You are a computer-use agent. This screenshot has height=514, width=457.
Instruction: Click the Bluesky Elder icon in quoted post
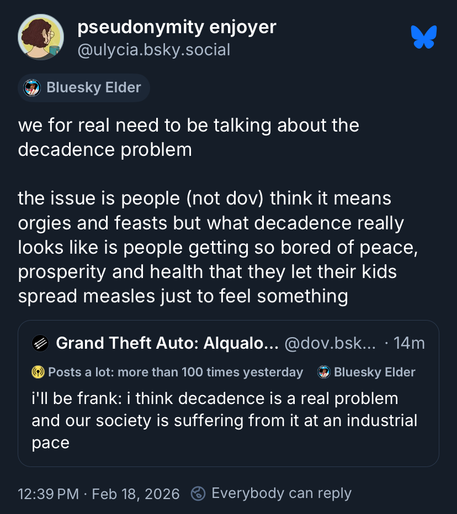pyautogui.click(x=324, y=372)
